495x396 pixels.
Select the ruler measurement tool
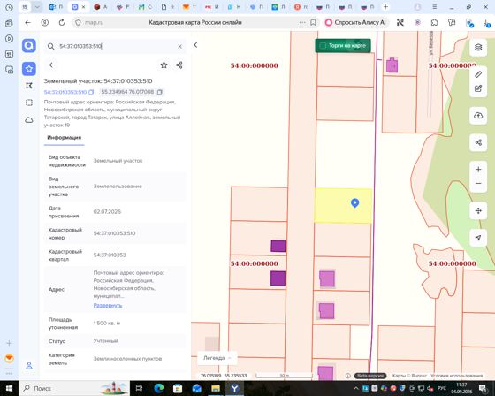tap(478, 74)
